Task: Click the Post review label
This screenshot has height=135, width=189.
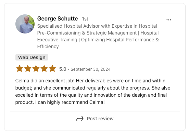Action: (x=100, y=119)
